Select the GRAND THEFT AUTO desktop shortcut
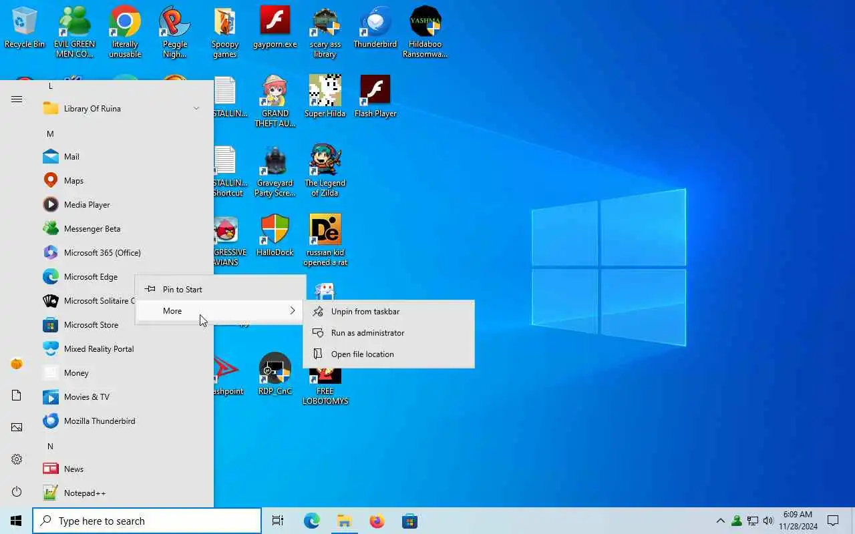This screenshot has width=855, height=534. point(275,101)
